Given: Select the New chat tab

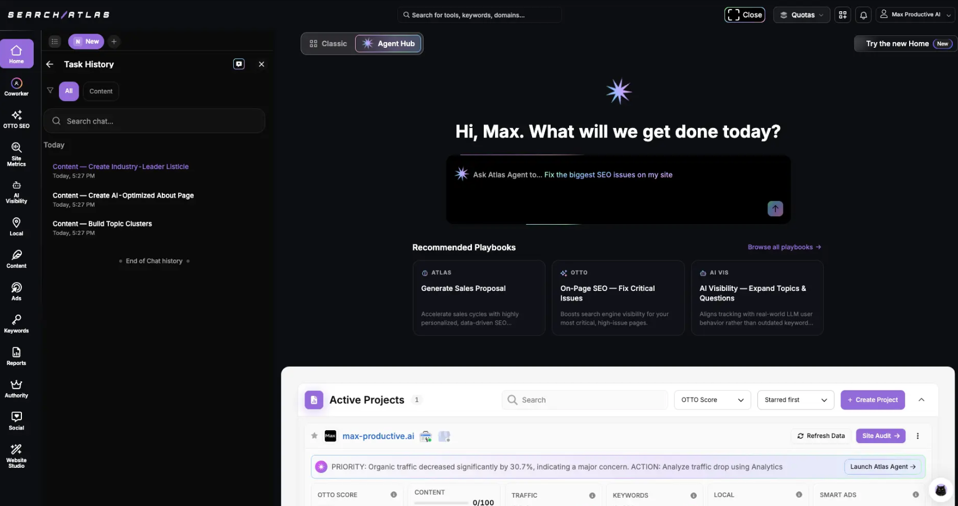Looking at the screenshot, I should click(x=87, y=42).
